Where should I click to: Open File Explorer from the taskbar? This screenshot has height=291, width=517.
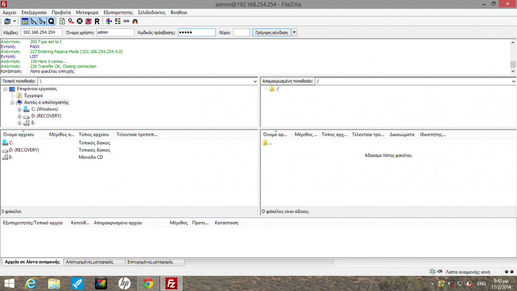click(54, 283)
